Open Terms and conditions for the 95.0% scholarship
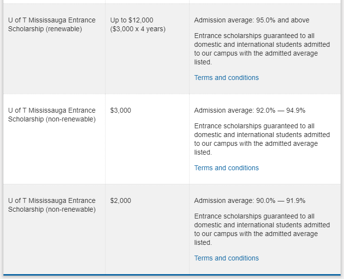Image resolution: width=344 pixels, height=279 pixels. tap(226, 78)
